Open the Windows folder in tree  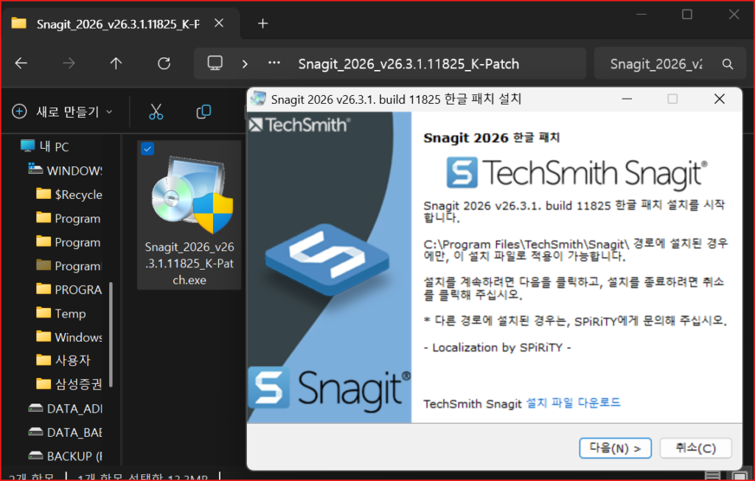pyautogui.click(x=69, y=337)
